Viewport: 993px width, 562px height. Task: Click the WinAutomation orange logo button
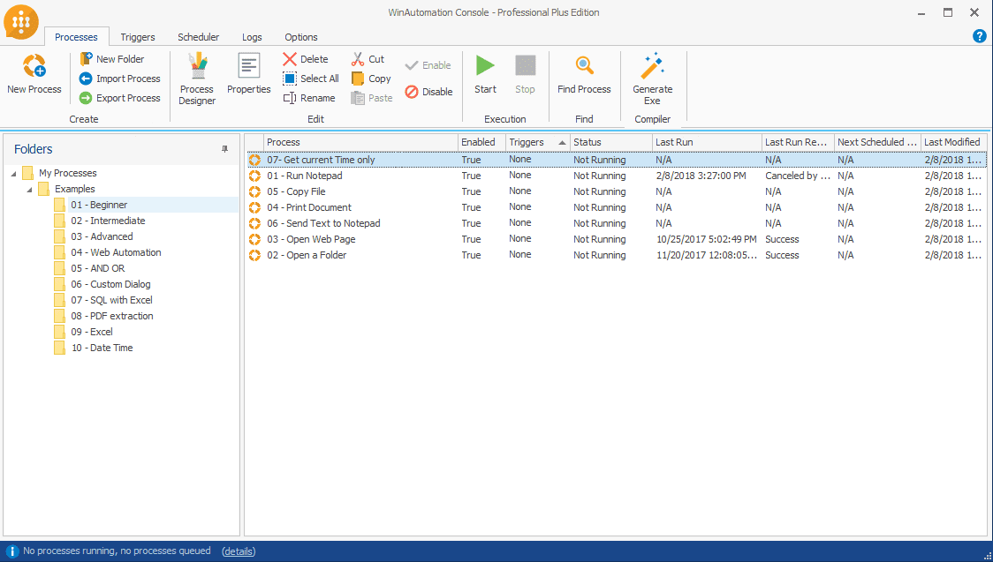[21, 22]
